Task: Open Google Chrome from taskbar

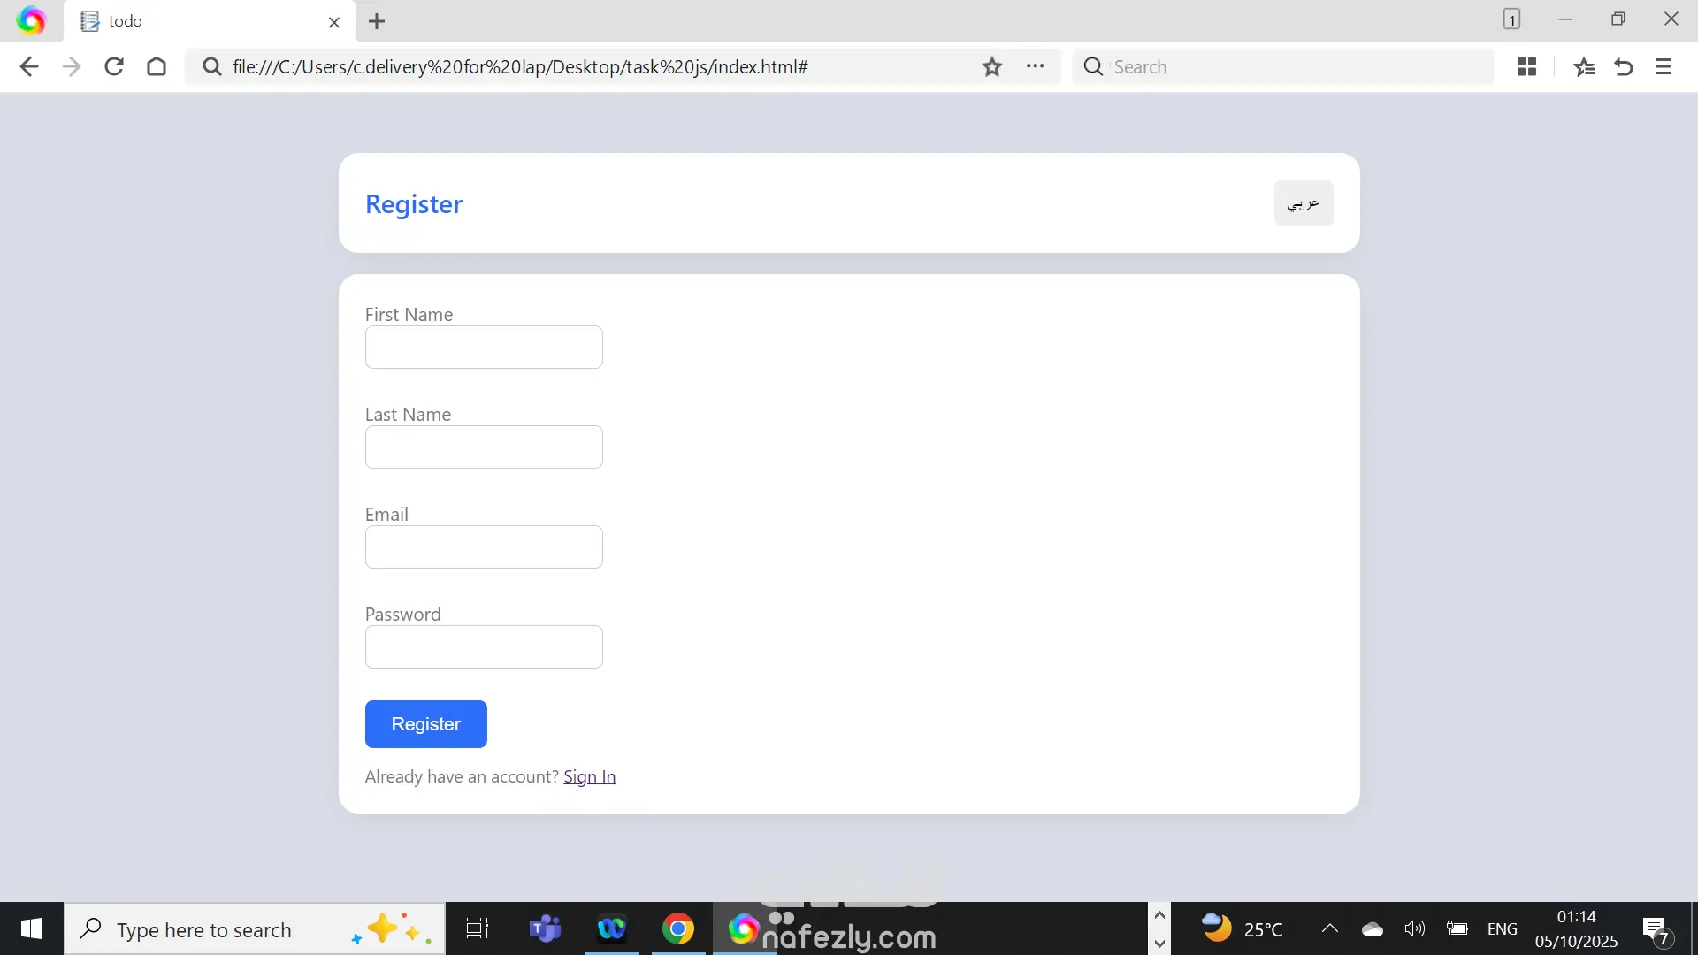Action: [678, 928]
